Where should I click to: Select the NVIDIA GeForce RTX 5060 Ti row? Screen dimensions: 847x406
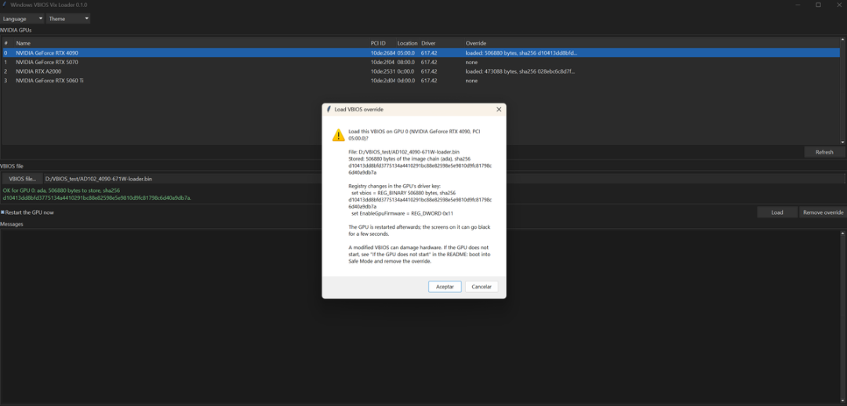(x=421, y=81)
